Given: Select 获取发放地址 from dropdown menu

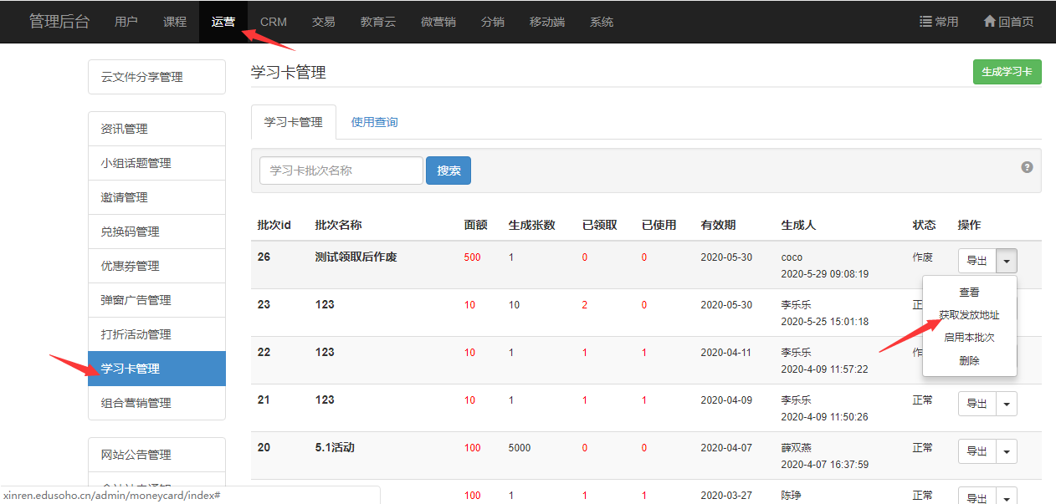Looking at the screenshot, I should [x=969, y=315].
